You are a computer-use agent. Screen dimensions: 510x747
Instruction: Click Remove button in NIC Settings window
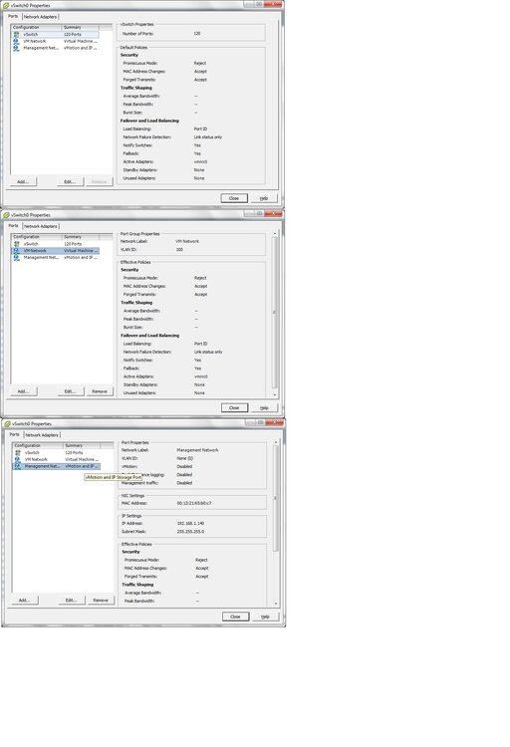[101, 600]
